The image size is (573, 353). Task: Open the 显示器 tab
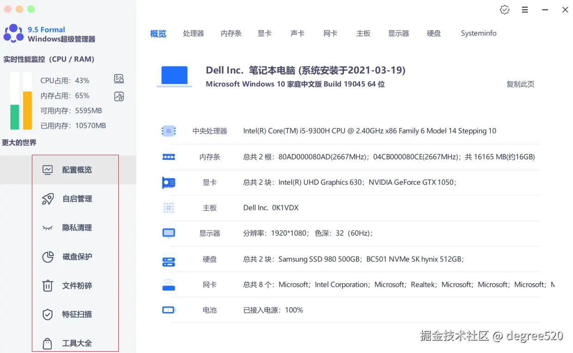point(399,33)
